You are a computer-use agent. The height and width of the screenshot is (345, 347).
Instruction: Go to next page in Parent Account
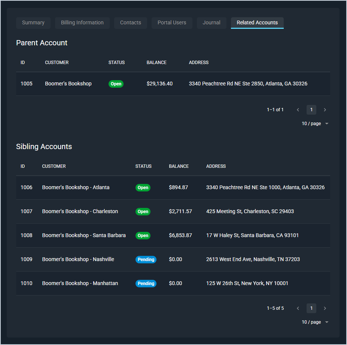coord(325,110)
